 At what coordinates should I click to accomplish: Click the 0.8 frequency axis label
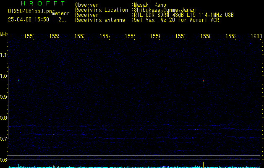(3, 118)
